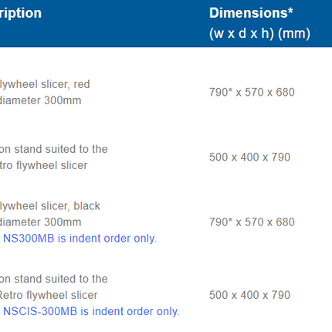This screenshot has height=332, width=332.
Task: Click 'lywheel slicer, red' description text
Action: click(45, 84)
